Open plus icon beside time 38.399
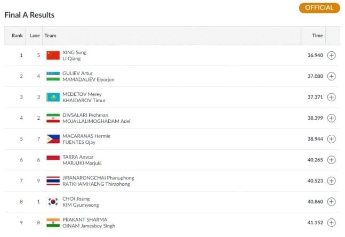The image size is (345, 237). pos(331,118)
